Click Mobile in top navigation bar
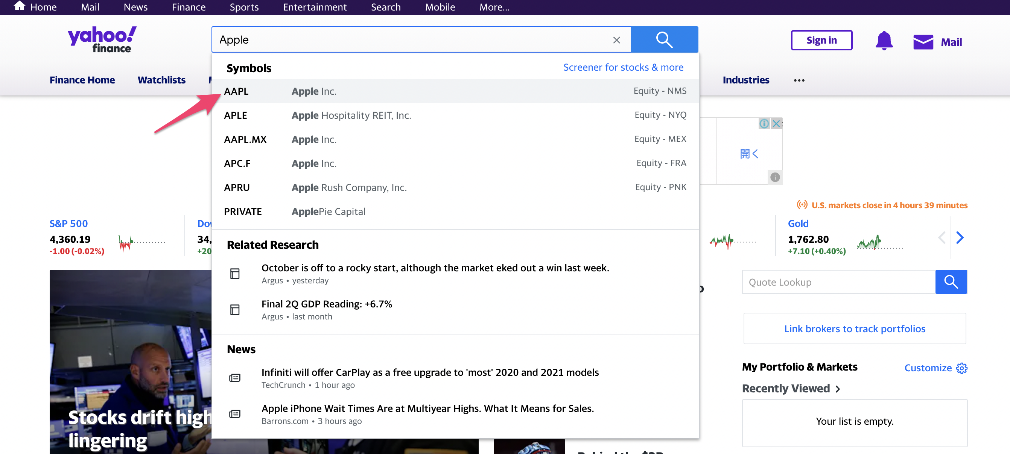Screen dimensions: 1010x454 tap(440, 7)
